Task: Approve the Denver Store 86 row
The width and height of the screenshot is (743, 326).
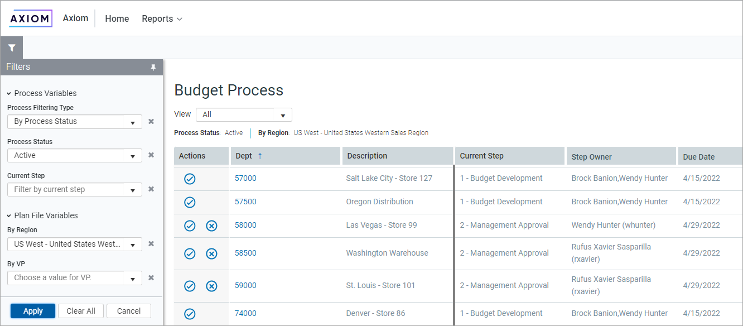Action: click(190, 314)
